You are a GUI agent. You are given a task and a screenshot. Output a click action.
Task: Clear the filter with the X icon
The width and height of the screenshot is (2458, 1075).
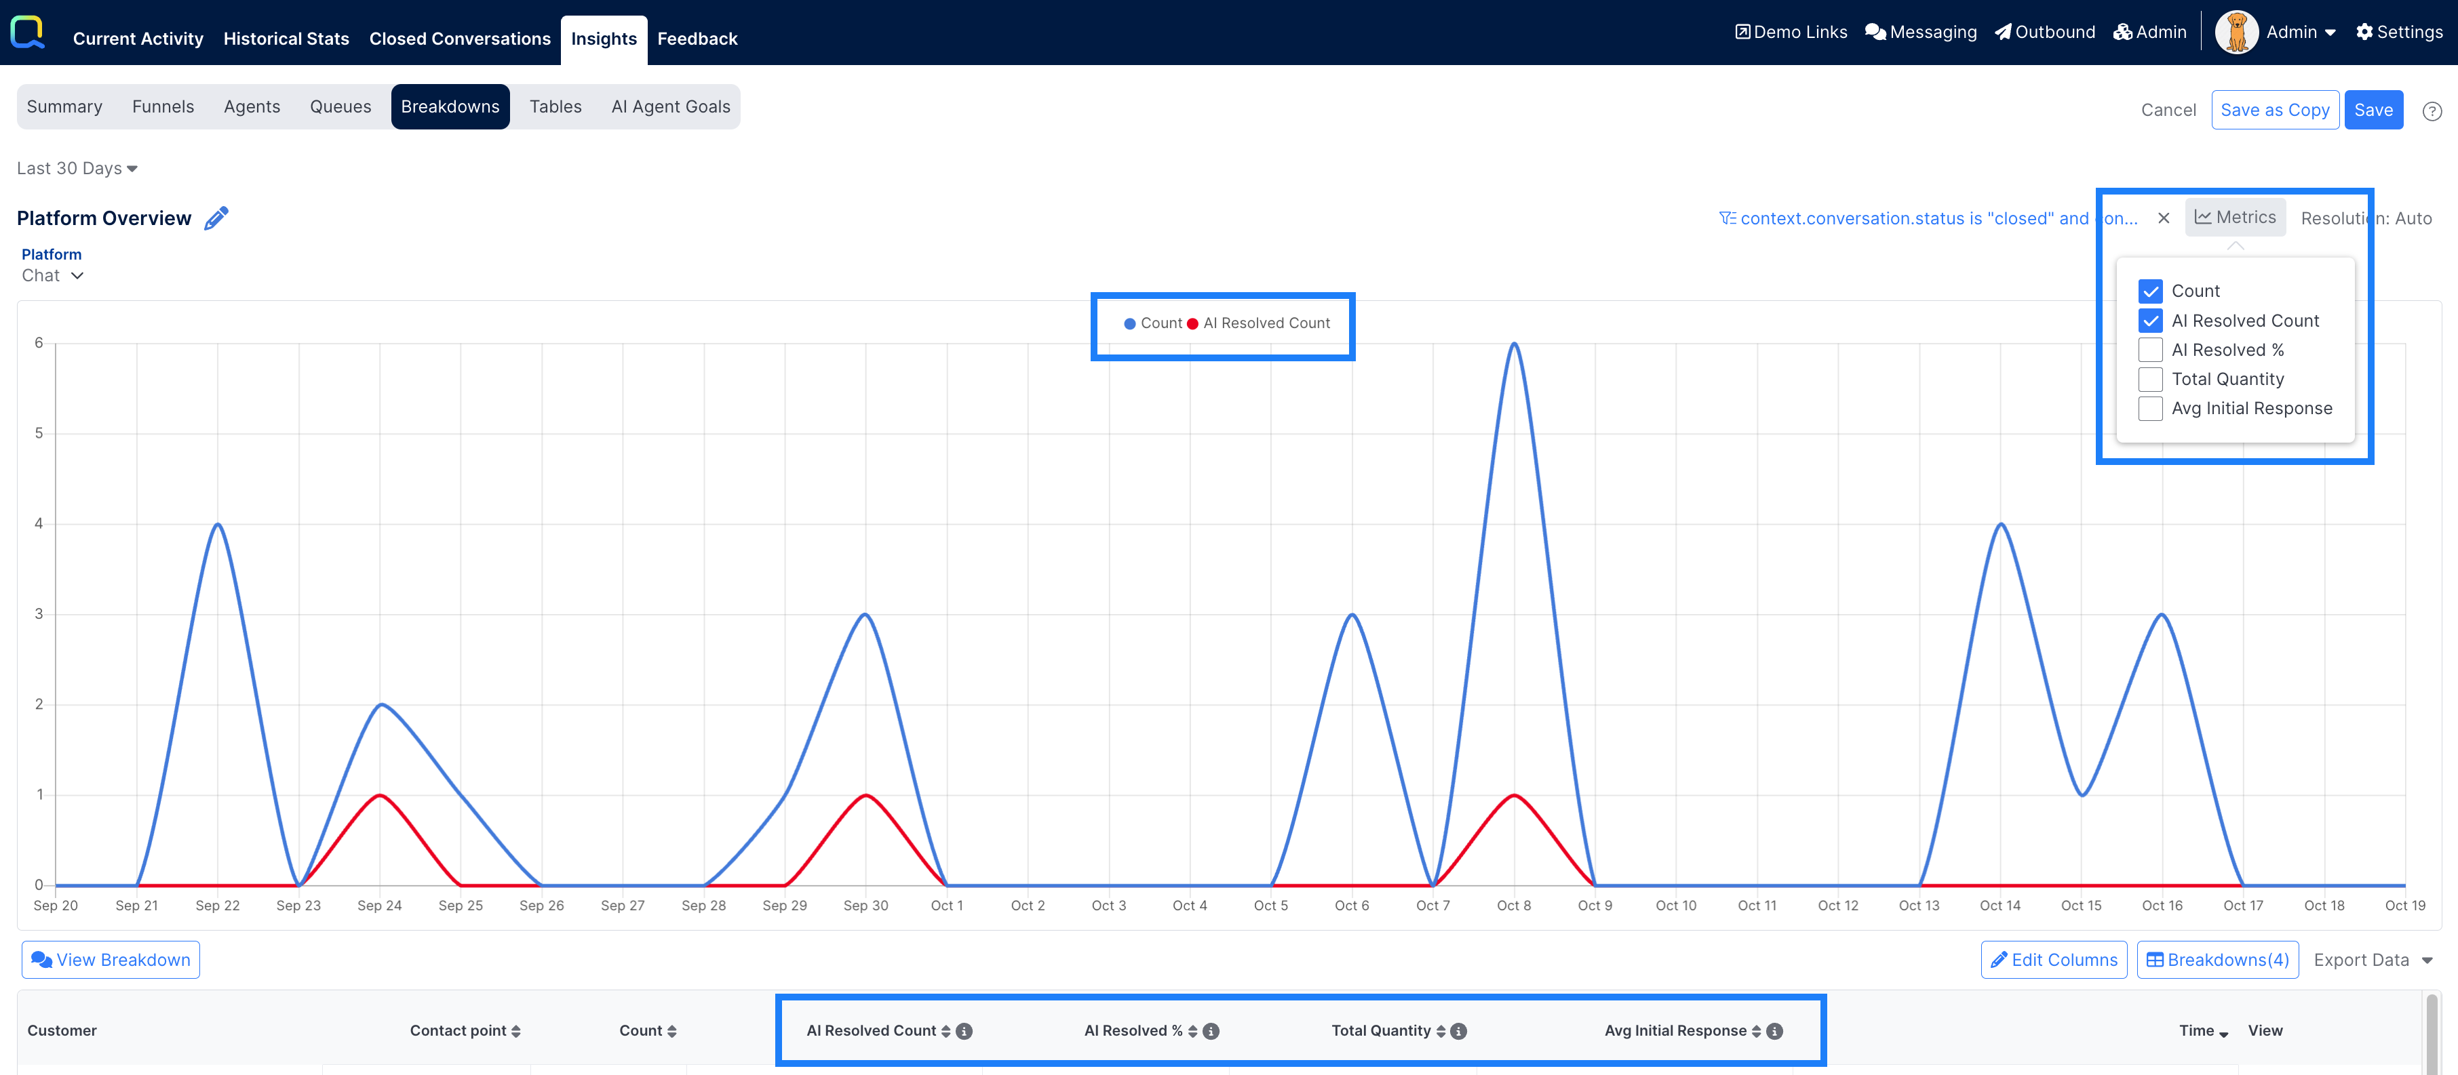(2163, 218)
